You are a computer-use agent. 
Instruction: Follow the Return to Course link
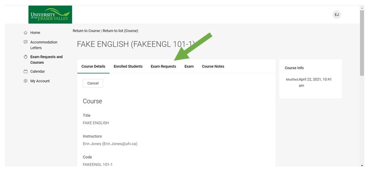click(86, 31)
